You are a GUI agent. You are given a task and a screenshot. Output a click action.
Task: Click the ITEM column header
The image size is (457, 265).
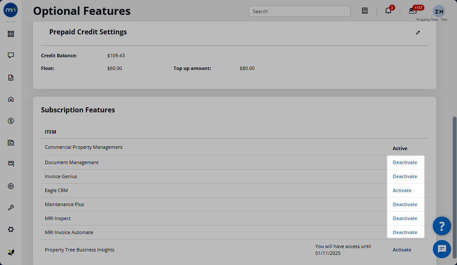(50, 132)
